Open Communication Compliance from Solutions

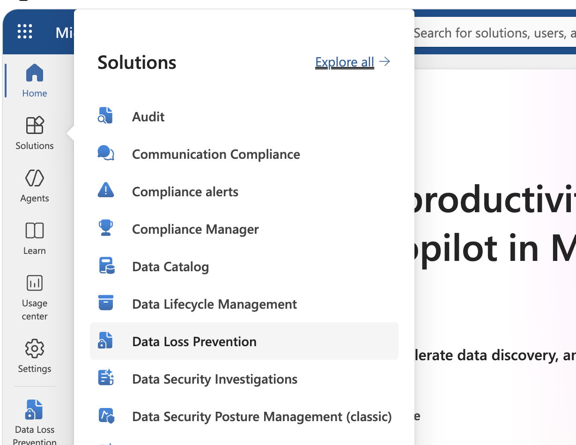tap(244, 154)
